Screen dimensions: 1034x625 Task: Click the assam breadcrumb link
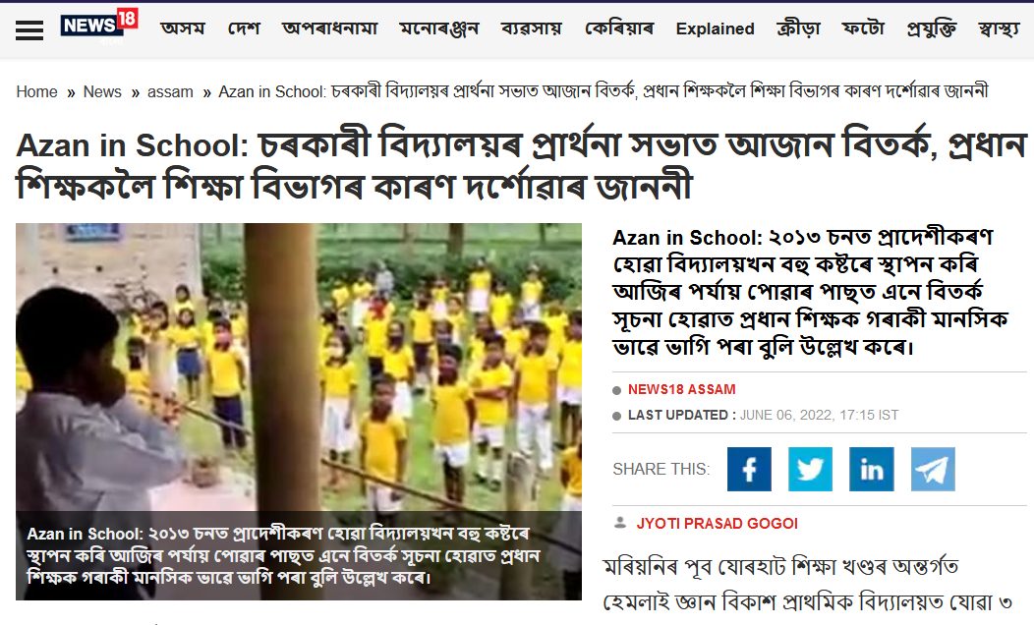click(x=170, y=91)
